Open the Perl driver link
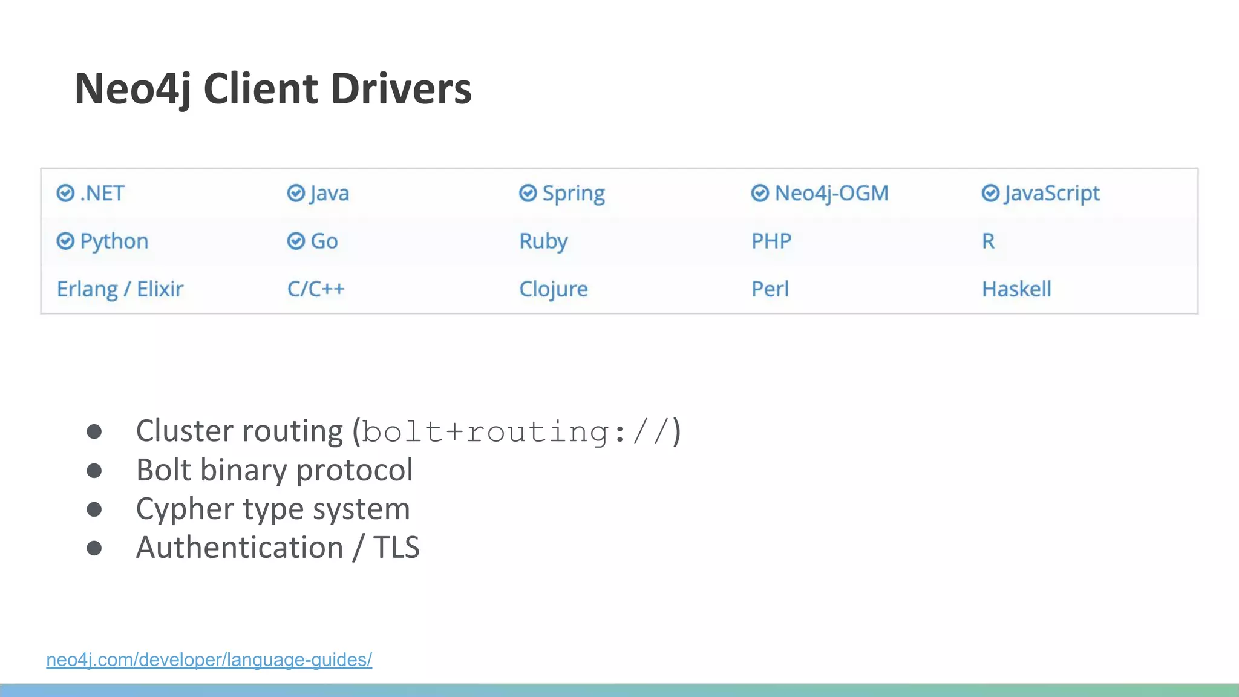This screenshot has height=697, width=1239. (770, 289)
